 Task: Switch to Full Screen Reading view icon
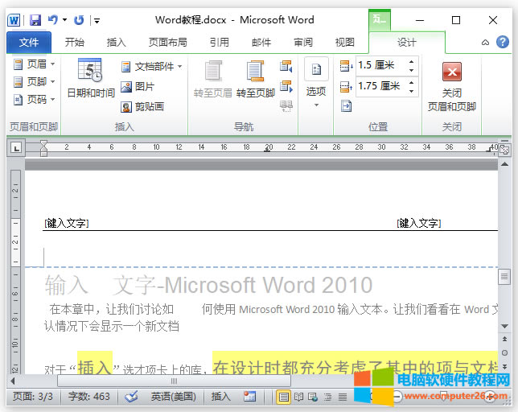pos(298,397)
